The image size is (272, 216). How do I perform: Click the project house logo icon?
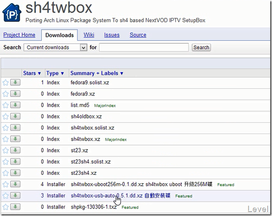point(12,13)
